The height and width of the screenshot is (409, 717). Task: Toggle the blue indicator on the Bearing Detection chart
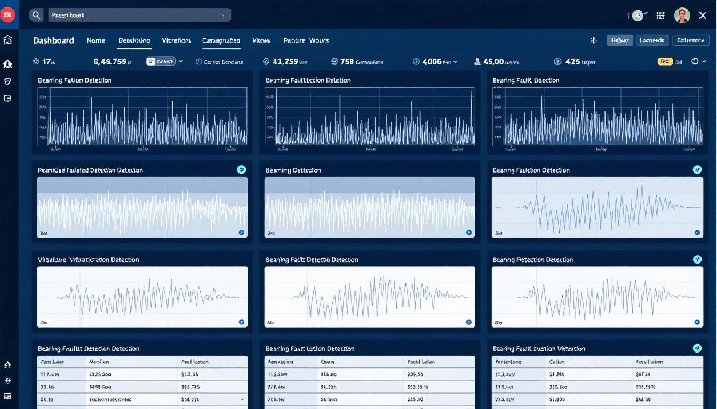click(469, 233)
